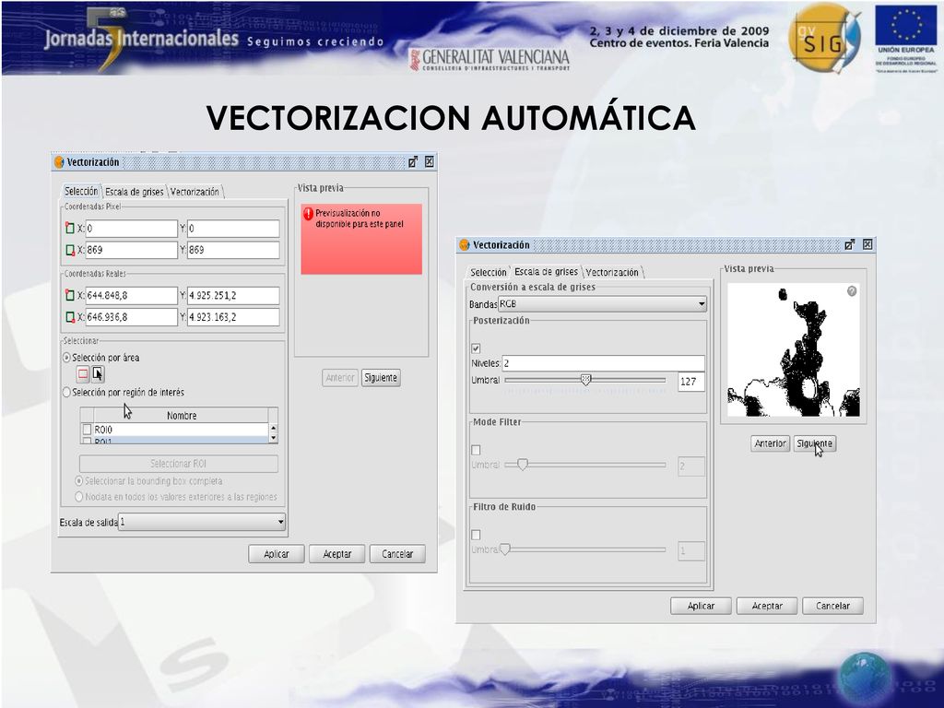Image resolution: width=944 pixels, height=708 pixels.
Task: Check the ROI0 row checkbox
Action: pos(87,430)
